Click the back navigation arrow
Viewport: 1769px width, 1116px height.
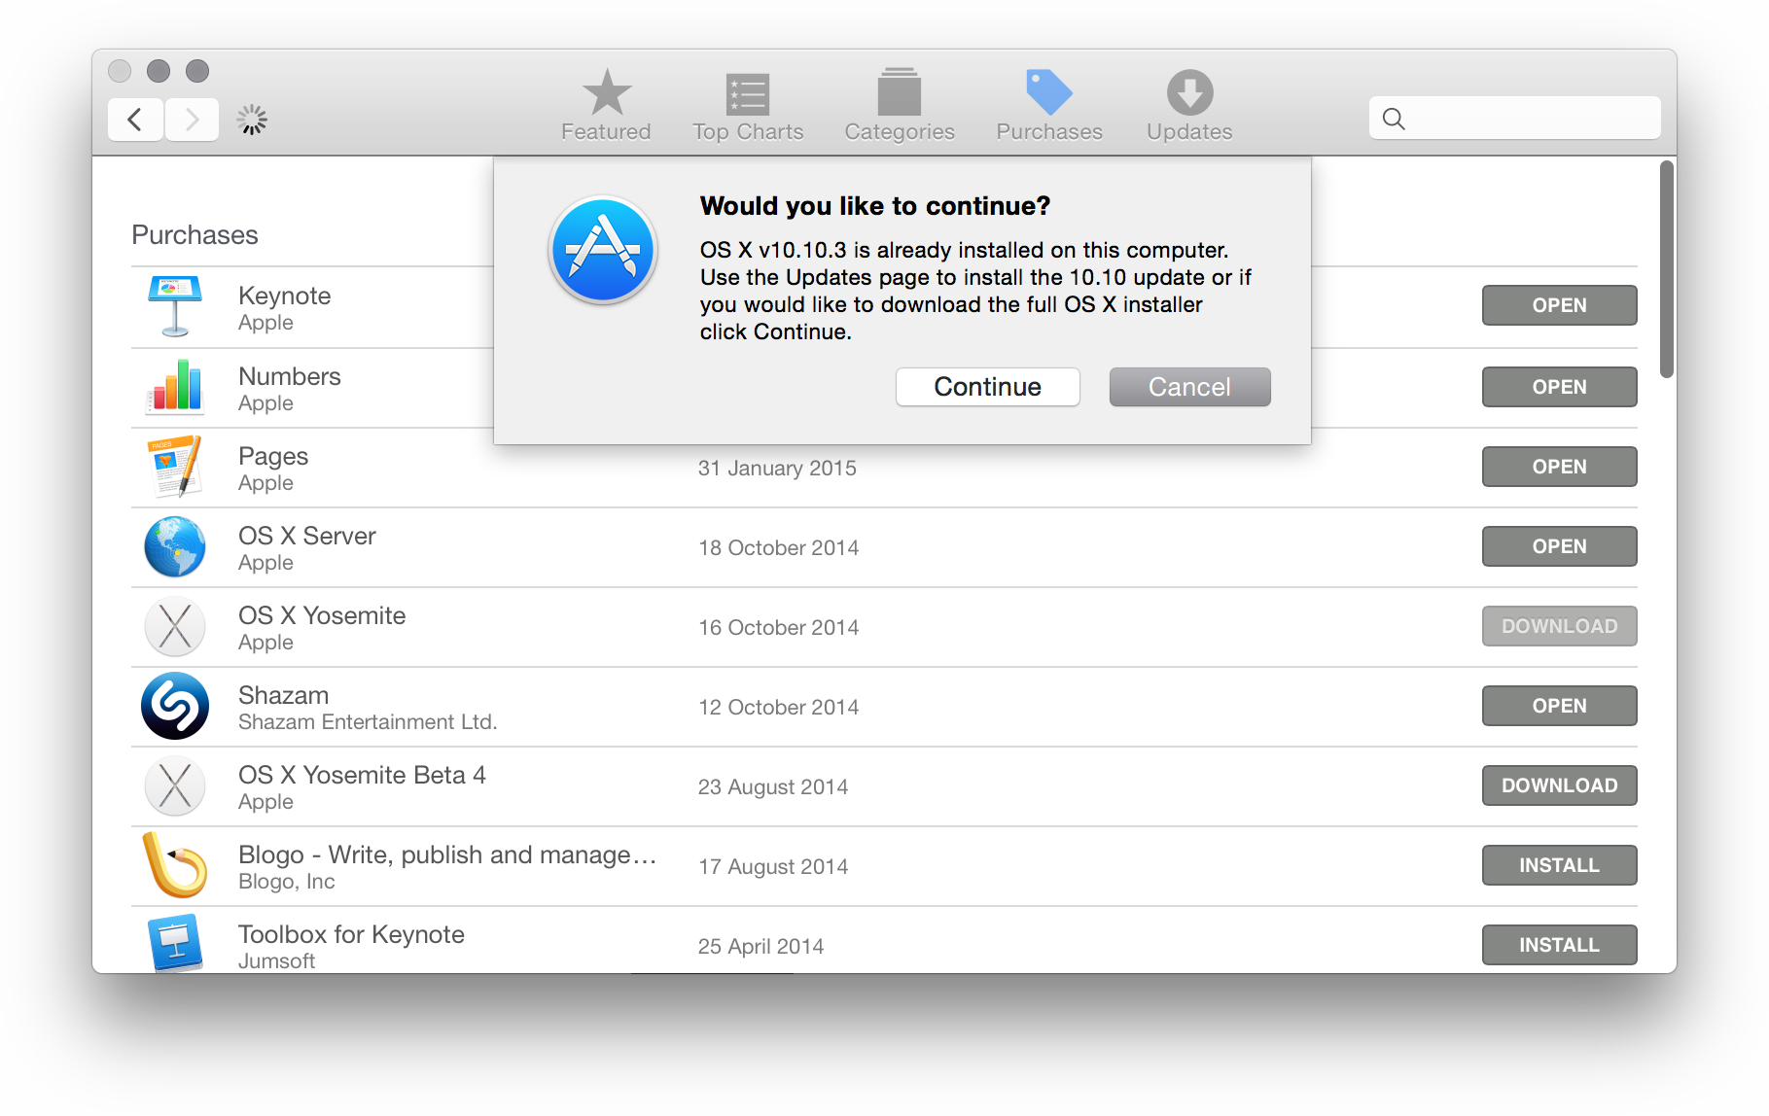click(135, 120)
